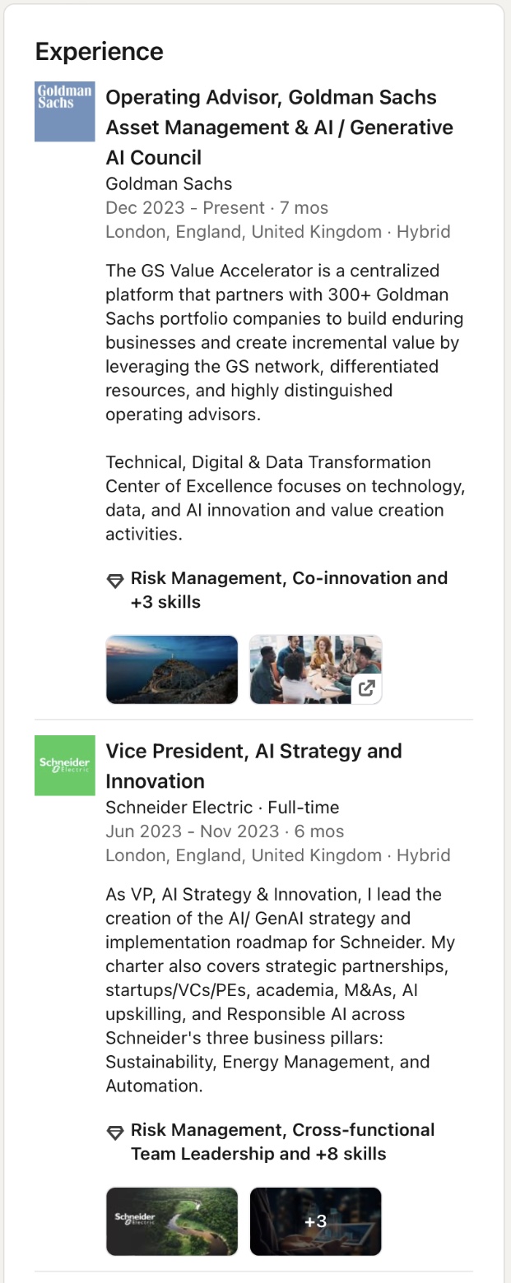Click the skills diamond icon under Schneider Electric
Image resolution: width=511 pixels, height=1283 pixels.
click(x=115, y=1132)
